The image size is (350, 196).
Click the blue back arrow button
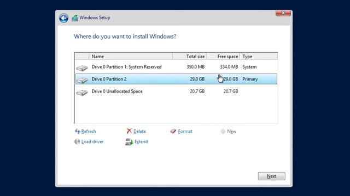(63, 18)
